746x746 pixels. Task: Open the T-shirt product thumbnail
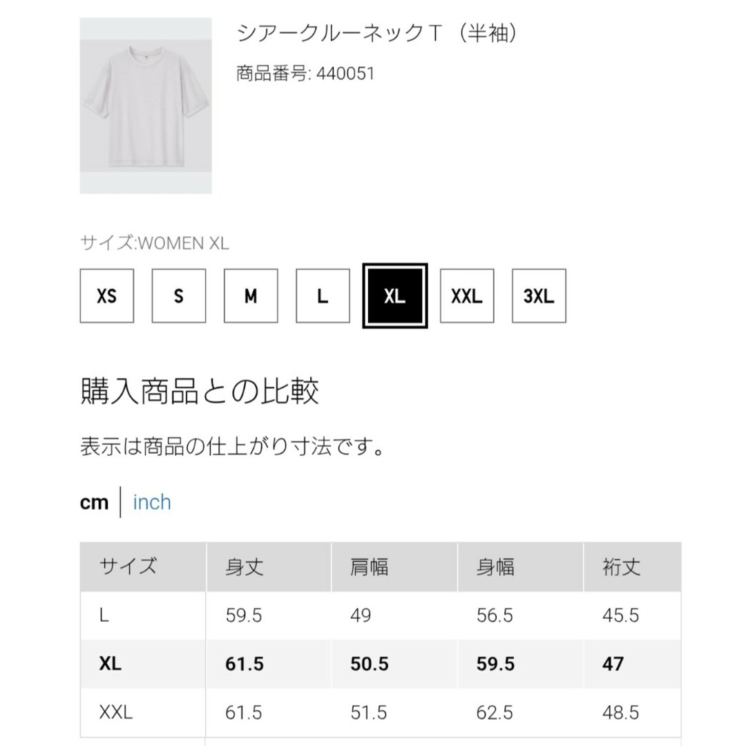coord(146,106)
